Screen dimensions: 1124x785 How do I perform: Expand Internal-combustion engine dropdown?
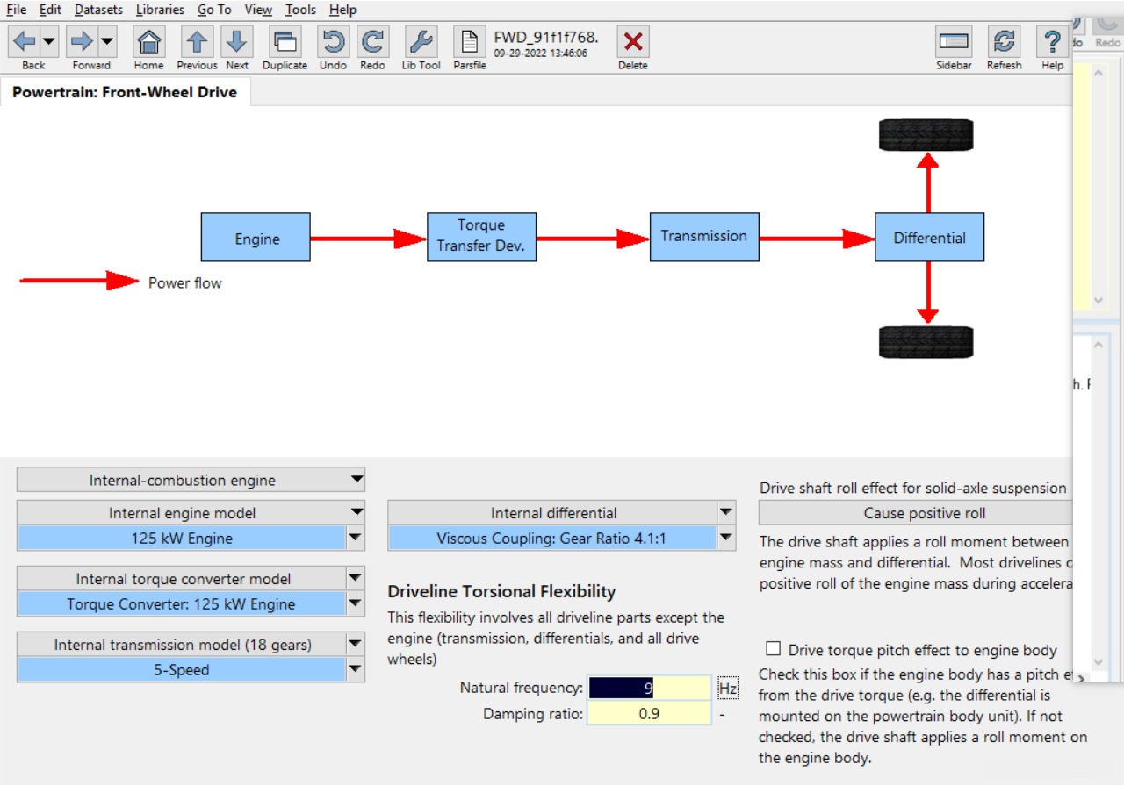pyautogui.click(x=357, y=480)
